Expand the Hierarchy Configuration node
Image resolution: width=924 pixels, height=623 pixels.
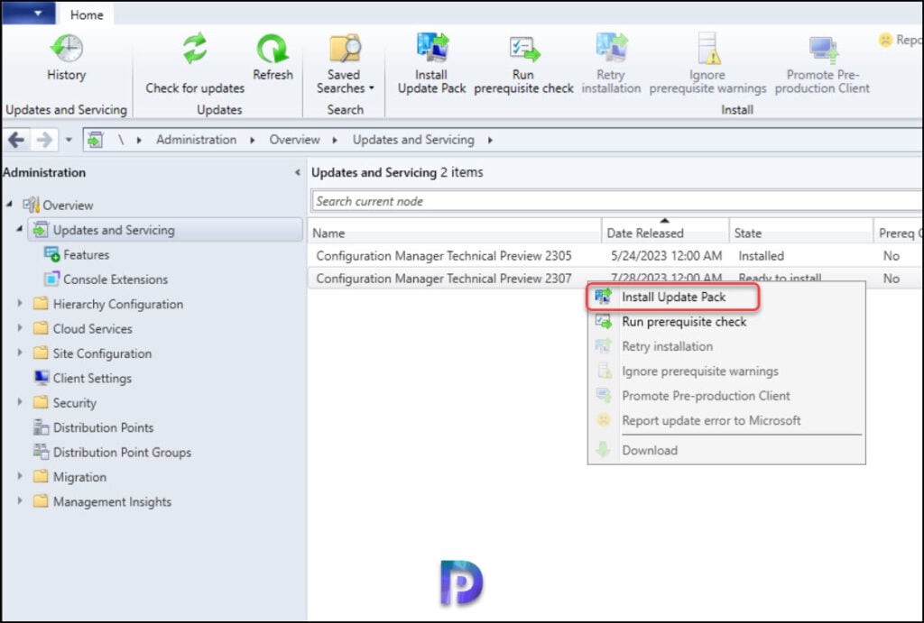point(20,303)
